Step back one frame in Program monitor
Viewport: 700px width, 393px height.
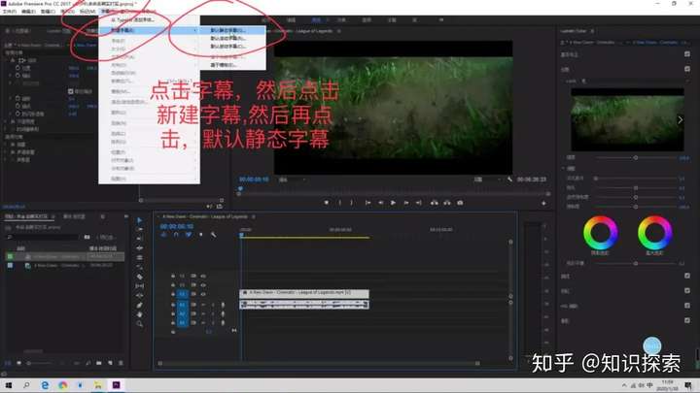pyautogui.click(x=380, y=203)
